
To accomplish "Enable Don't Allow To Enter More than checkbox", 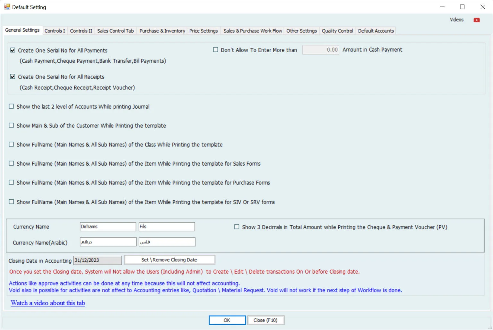I will click(x=216, y=50).
